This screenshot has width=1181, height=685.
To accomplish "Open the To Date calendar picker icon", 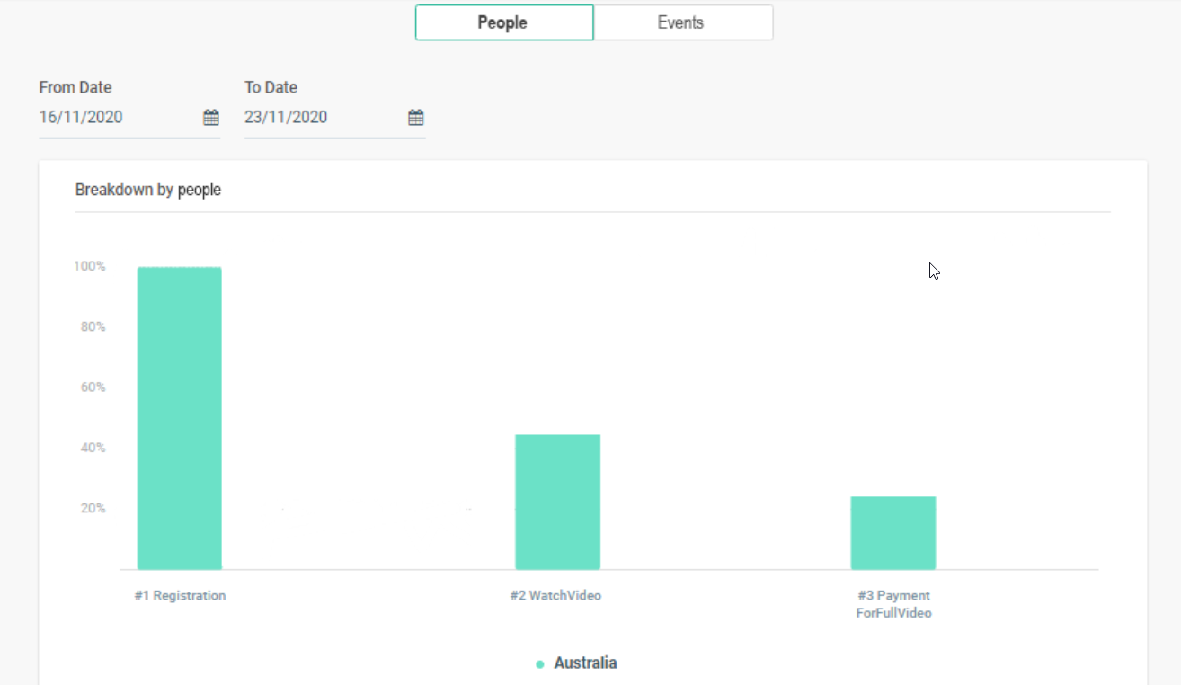I will pos(415,118).
